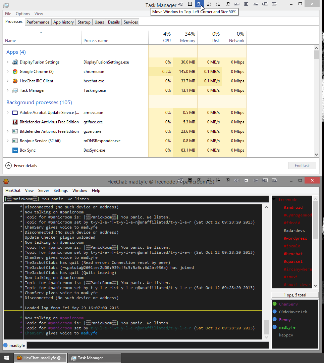Collapse the freenode server tree
324x363 pixels.
(274, 200)
